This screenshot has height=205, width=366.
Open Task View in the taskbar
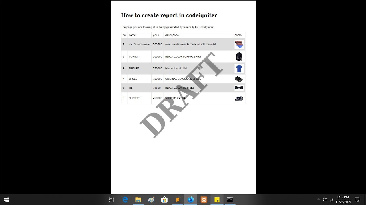112,200
